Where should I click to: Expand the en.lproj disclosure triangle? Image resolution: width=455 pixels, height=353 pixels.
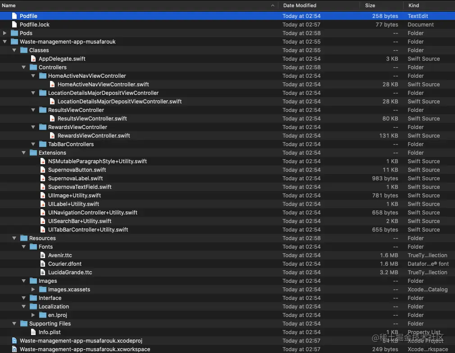[33, 315]
